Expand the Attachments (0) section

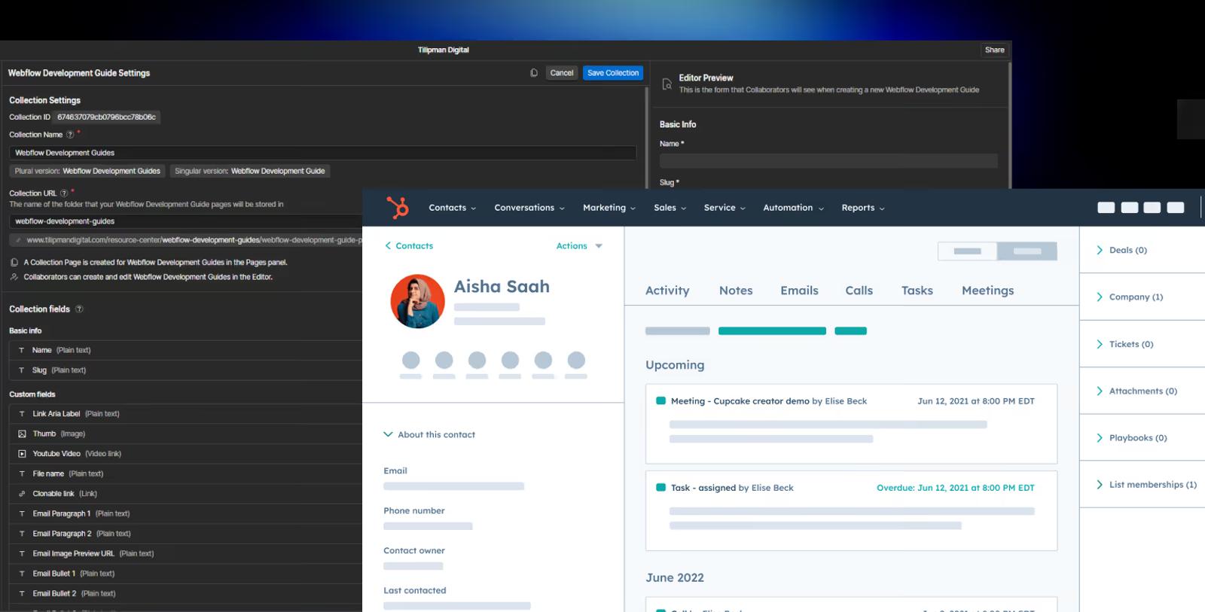(x=1136, y=391)
